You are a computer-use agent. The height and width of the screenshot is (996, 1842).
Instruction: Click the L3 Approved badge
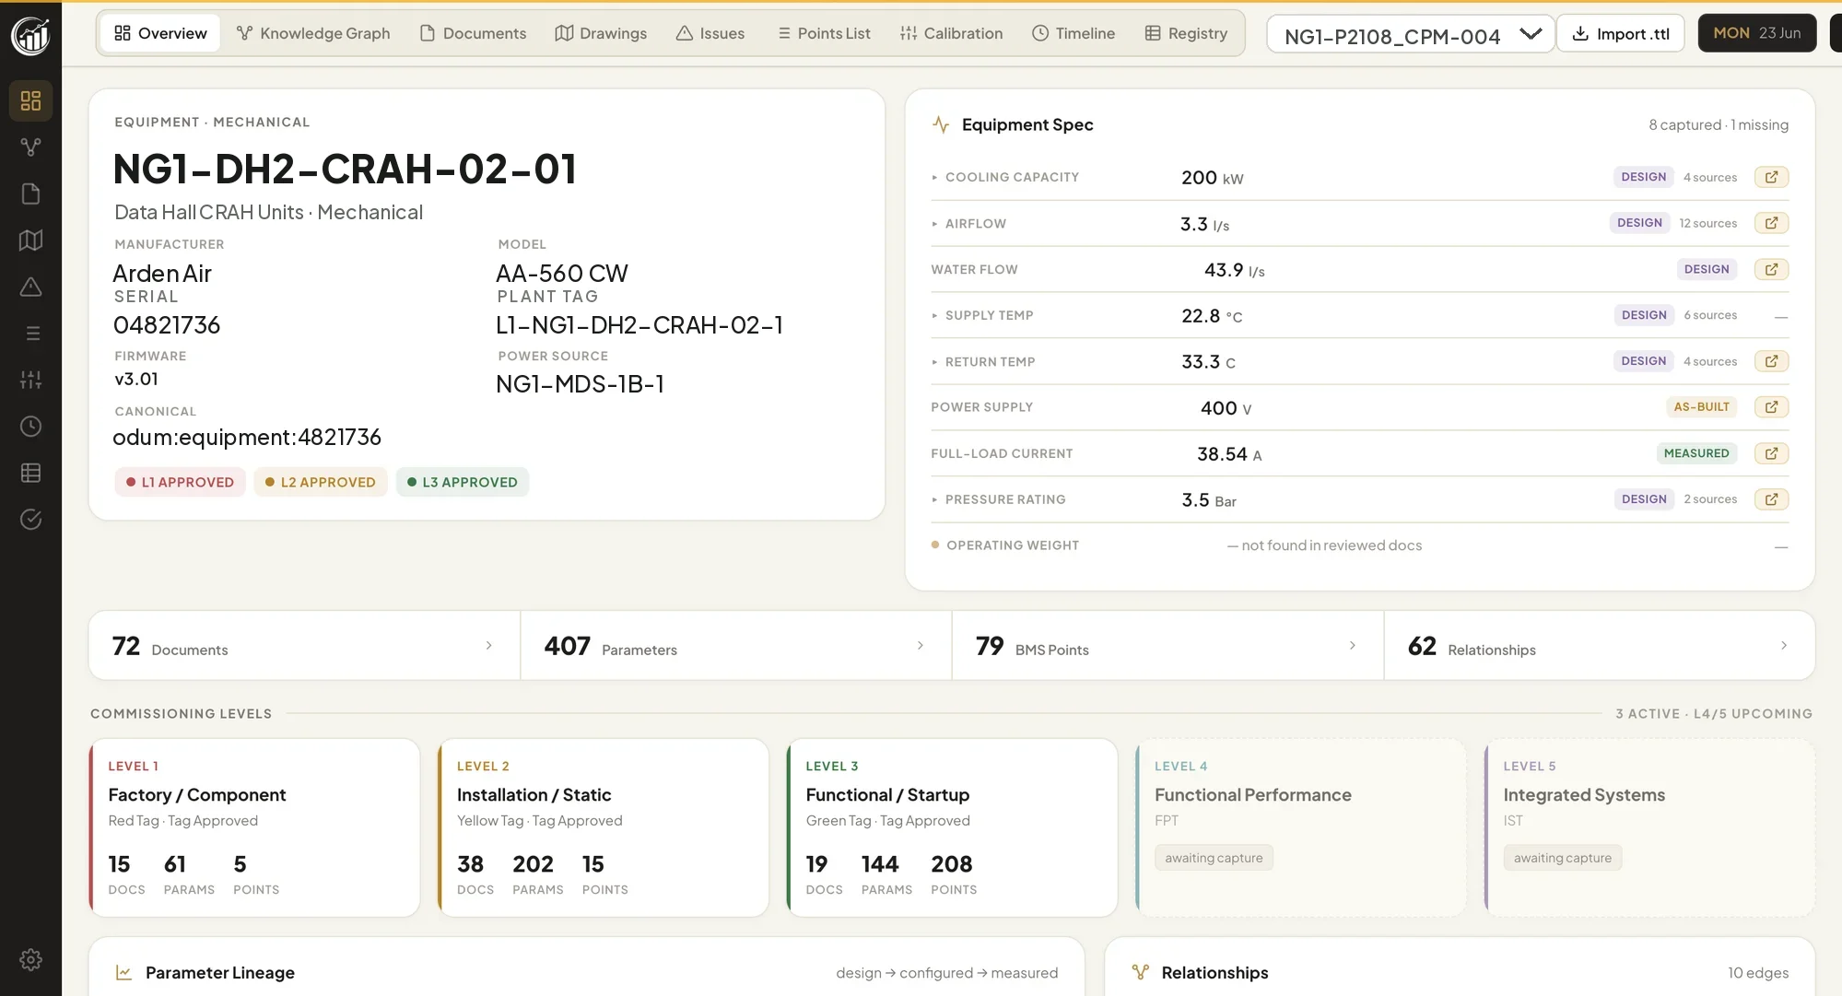[463, 482]
